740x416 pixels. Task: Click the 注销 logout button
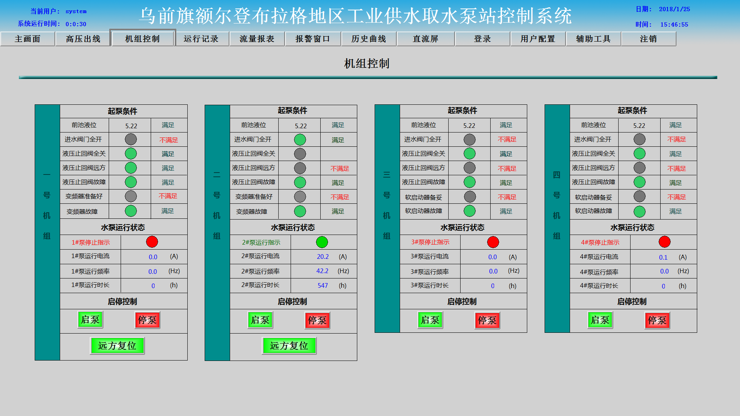point(648,39)
